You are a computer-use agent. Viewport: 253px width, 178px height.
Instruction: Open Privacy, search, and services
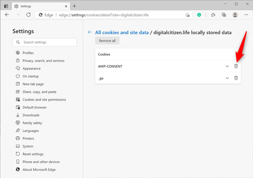coord(43,61)
